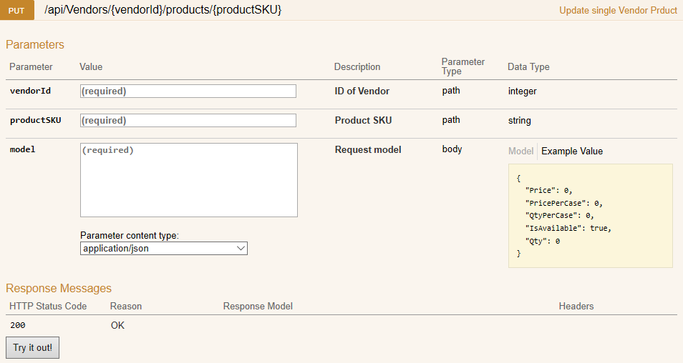Click the Parameter Type column header
683x363 pixels.
pyautogui.click(x=463, y=66)
